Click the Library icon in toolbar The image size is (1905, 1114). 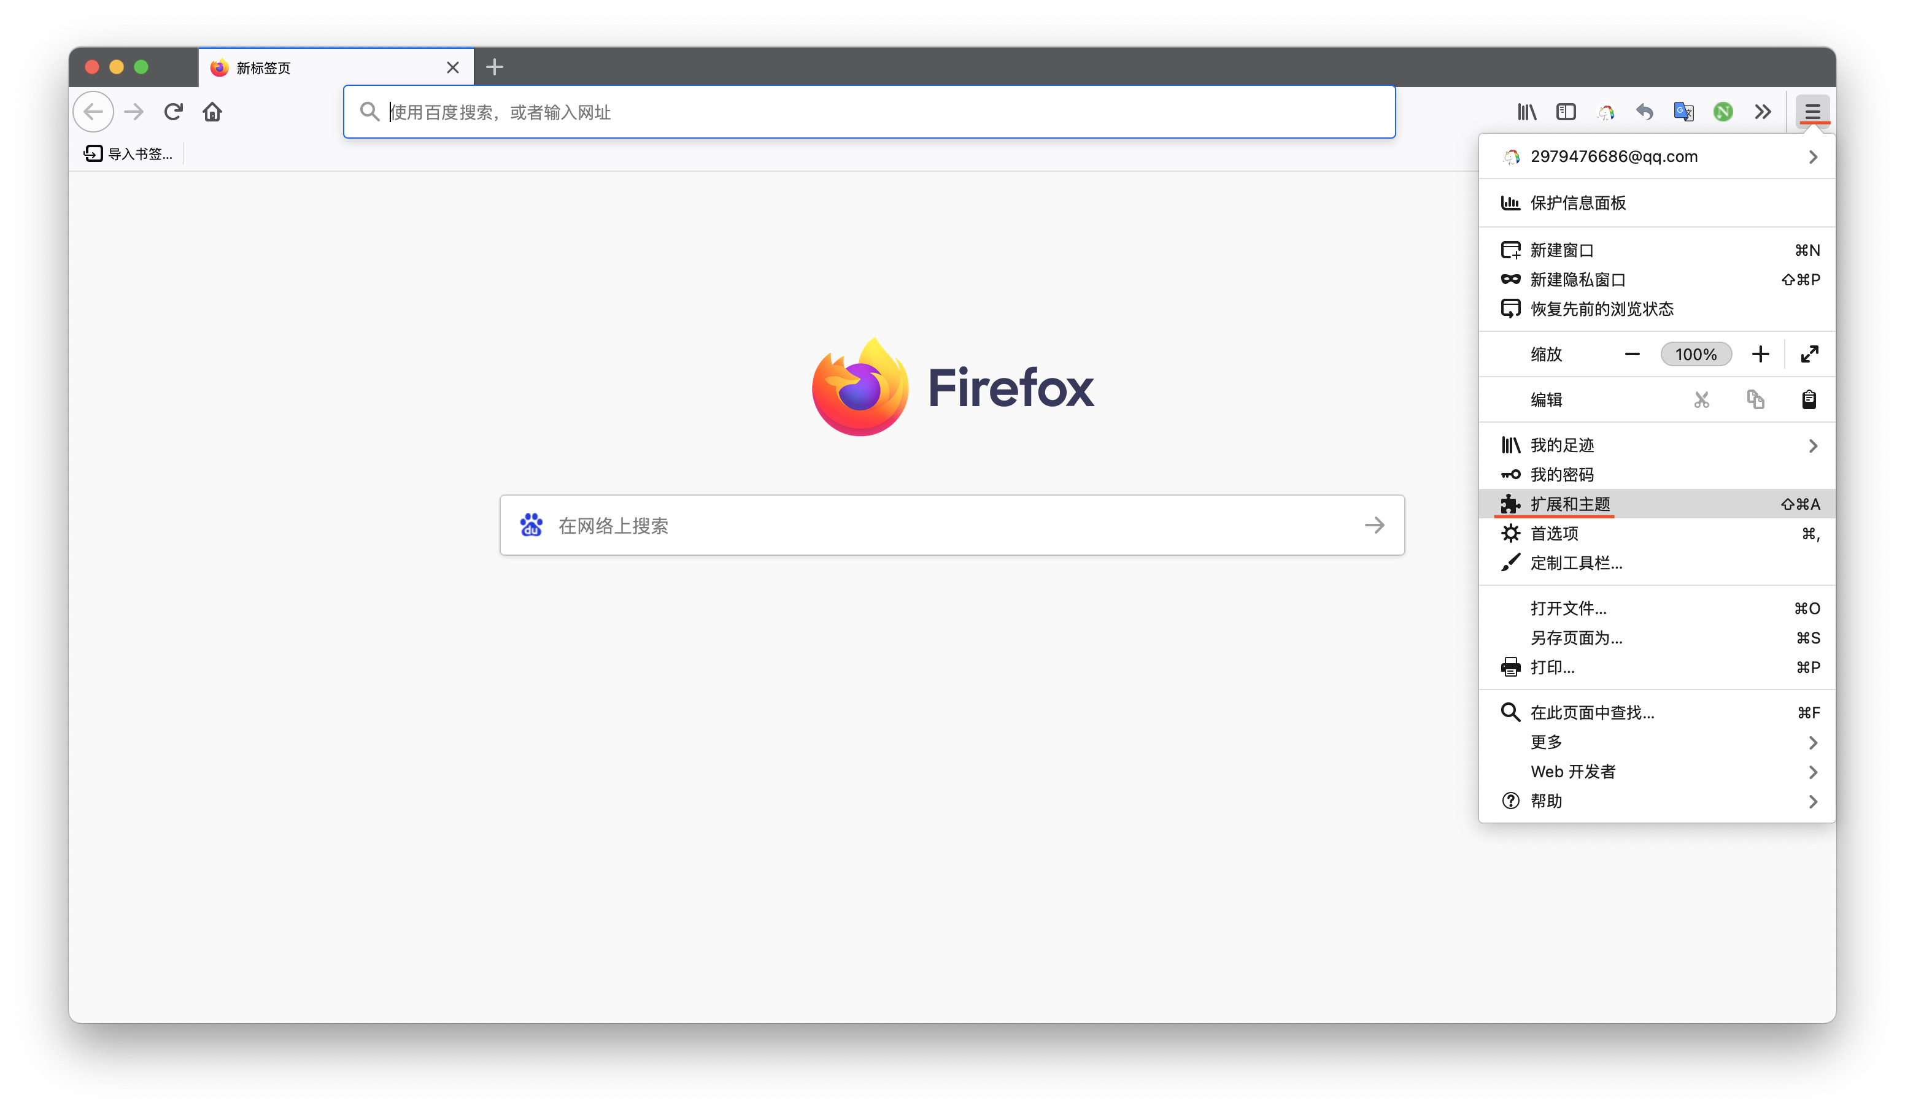pos(1526,112)
